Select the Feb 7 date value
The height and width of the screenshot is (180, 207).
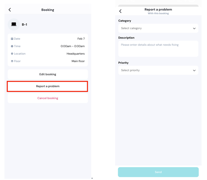point(81,39)
